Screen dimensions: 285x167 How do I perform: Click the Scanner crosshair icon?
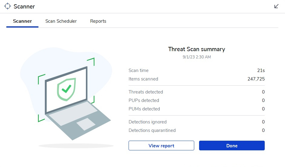click(x=7, y=6)
